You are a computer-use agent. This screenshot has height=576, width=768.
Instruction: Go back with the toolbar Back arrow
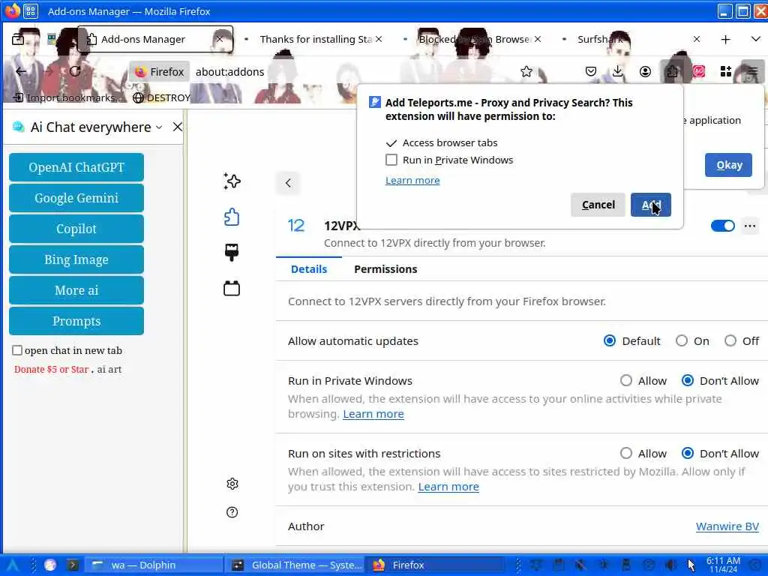pos(21,71)
